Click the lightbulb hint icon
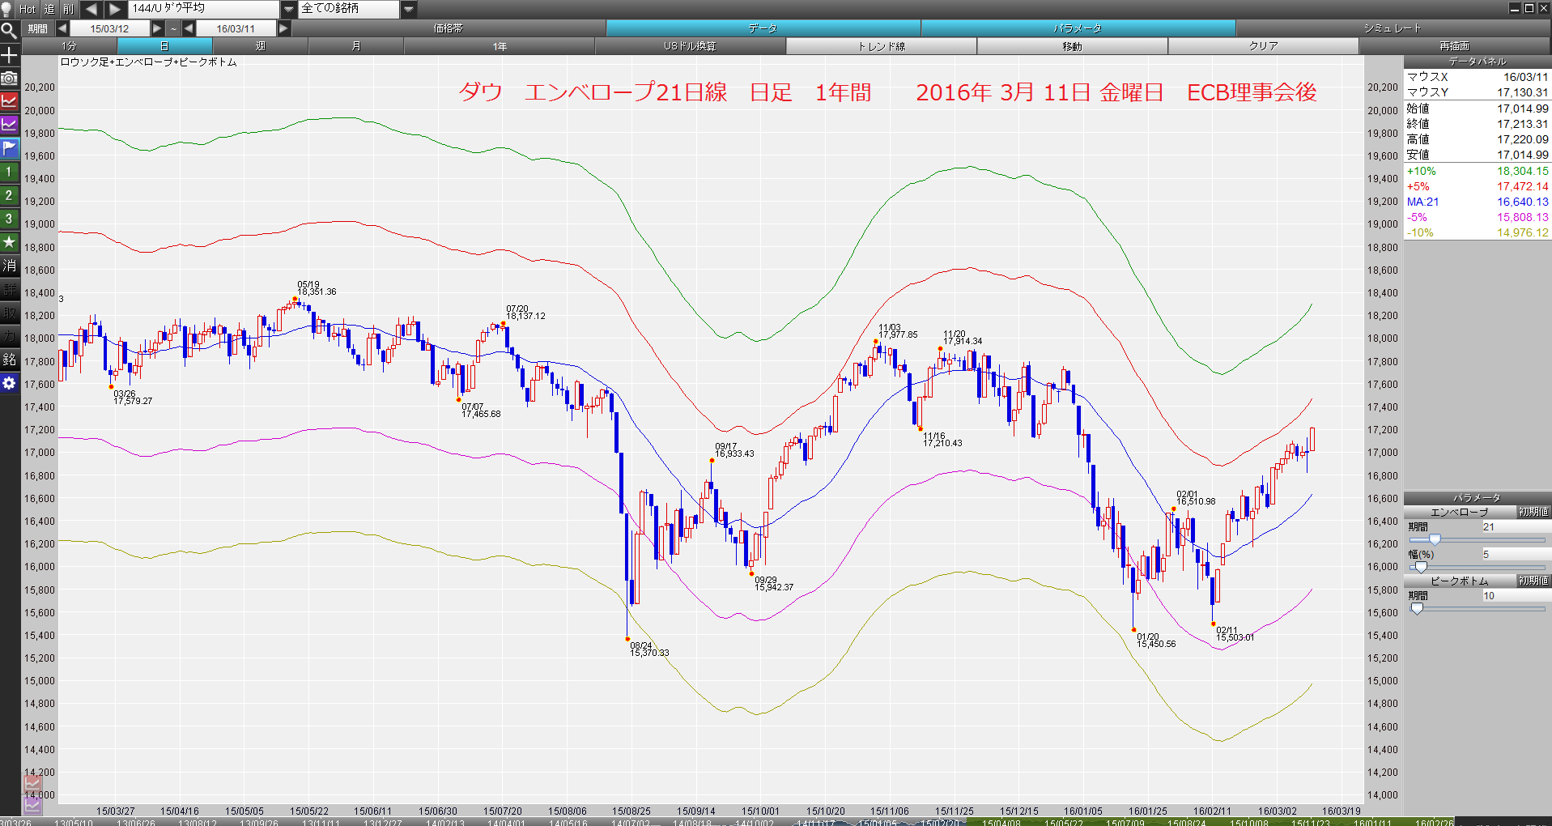Viewport: 1552px width, 826px height. [7, 9]
